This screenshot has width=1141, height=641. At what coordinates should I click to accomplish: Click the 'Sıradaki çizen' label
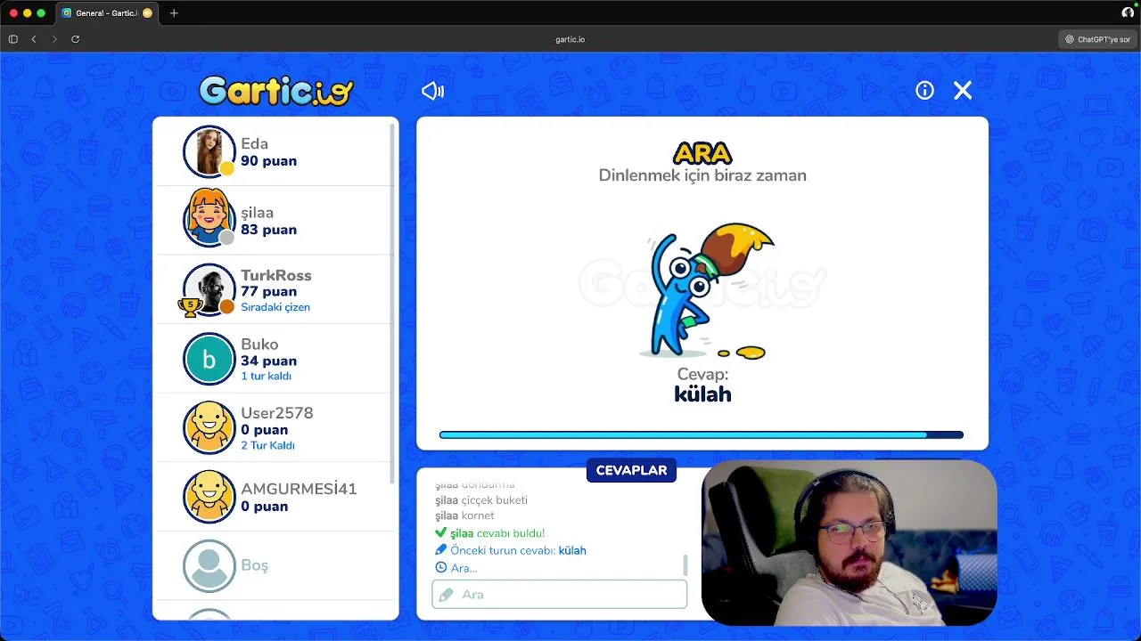click(275, 307)
